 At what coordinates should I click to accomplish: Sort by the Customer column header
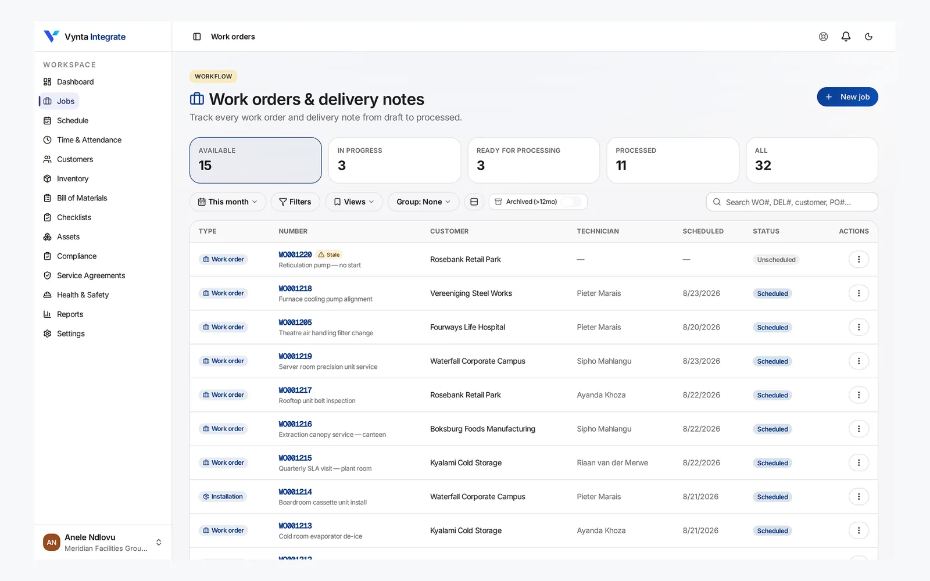pyautogui.click(x=449, y=231)
